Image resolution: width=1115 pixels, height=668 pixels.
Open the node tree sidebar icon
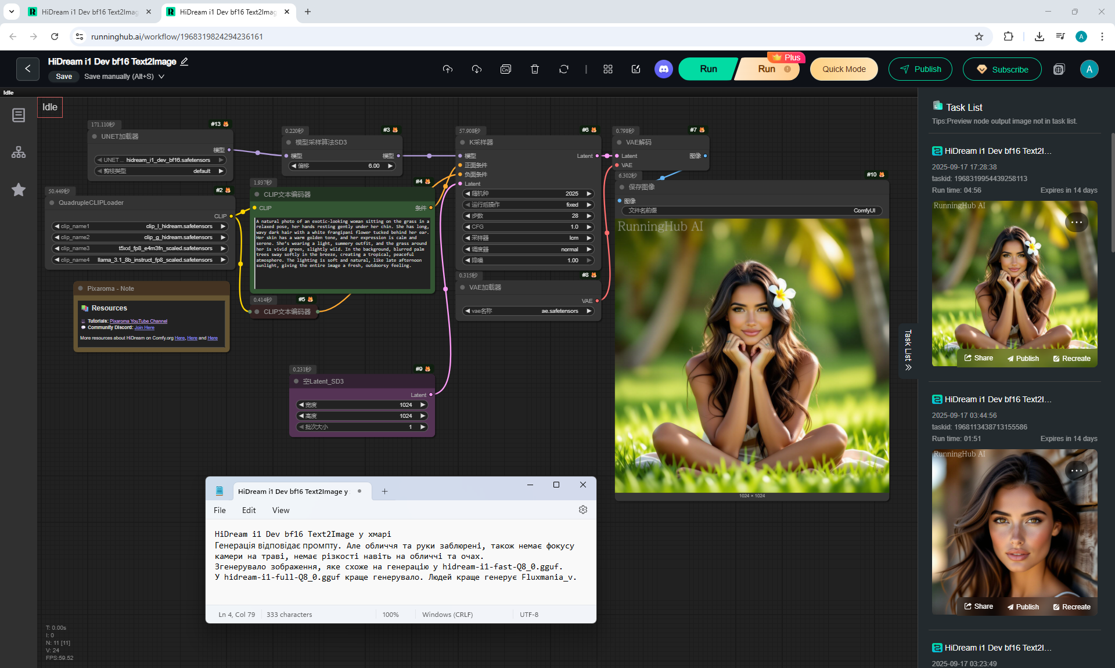pyautogui.click(x=19, y=153)
